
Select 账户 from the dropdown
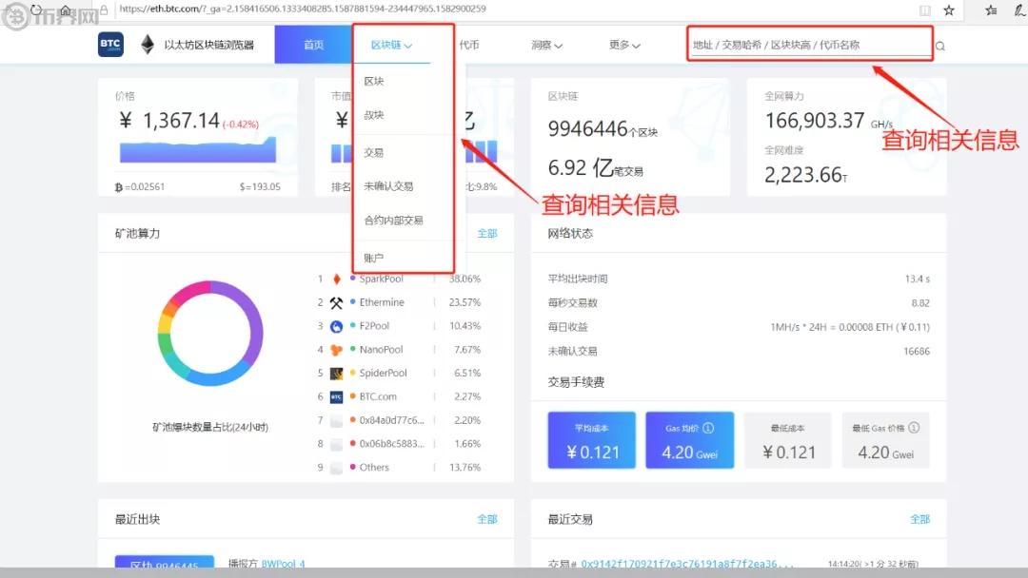[x=374, y=258]
